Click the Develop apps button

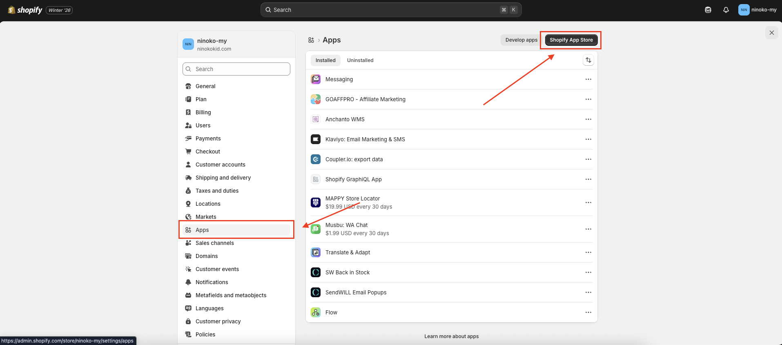pyautogui.click(x=521, y=40)
